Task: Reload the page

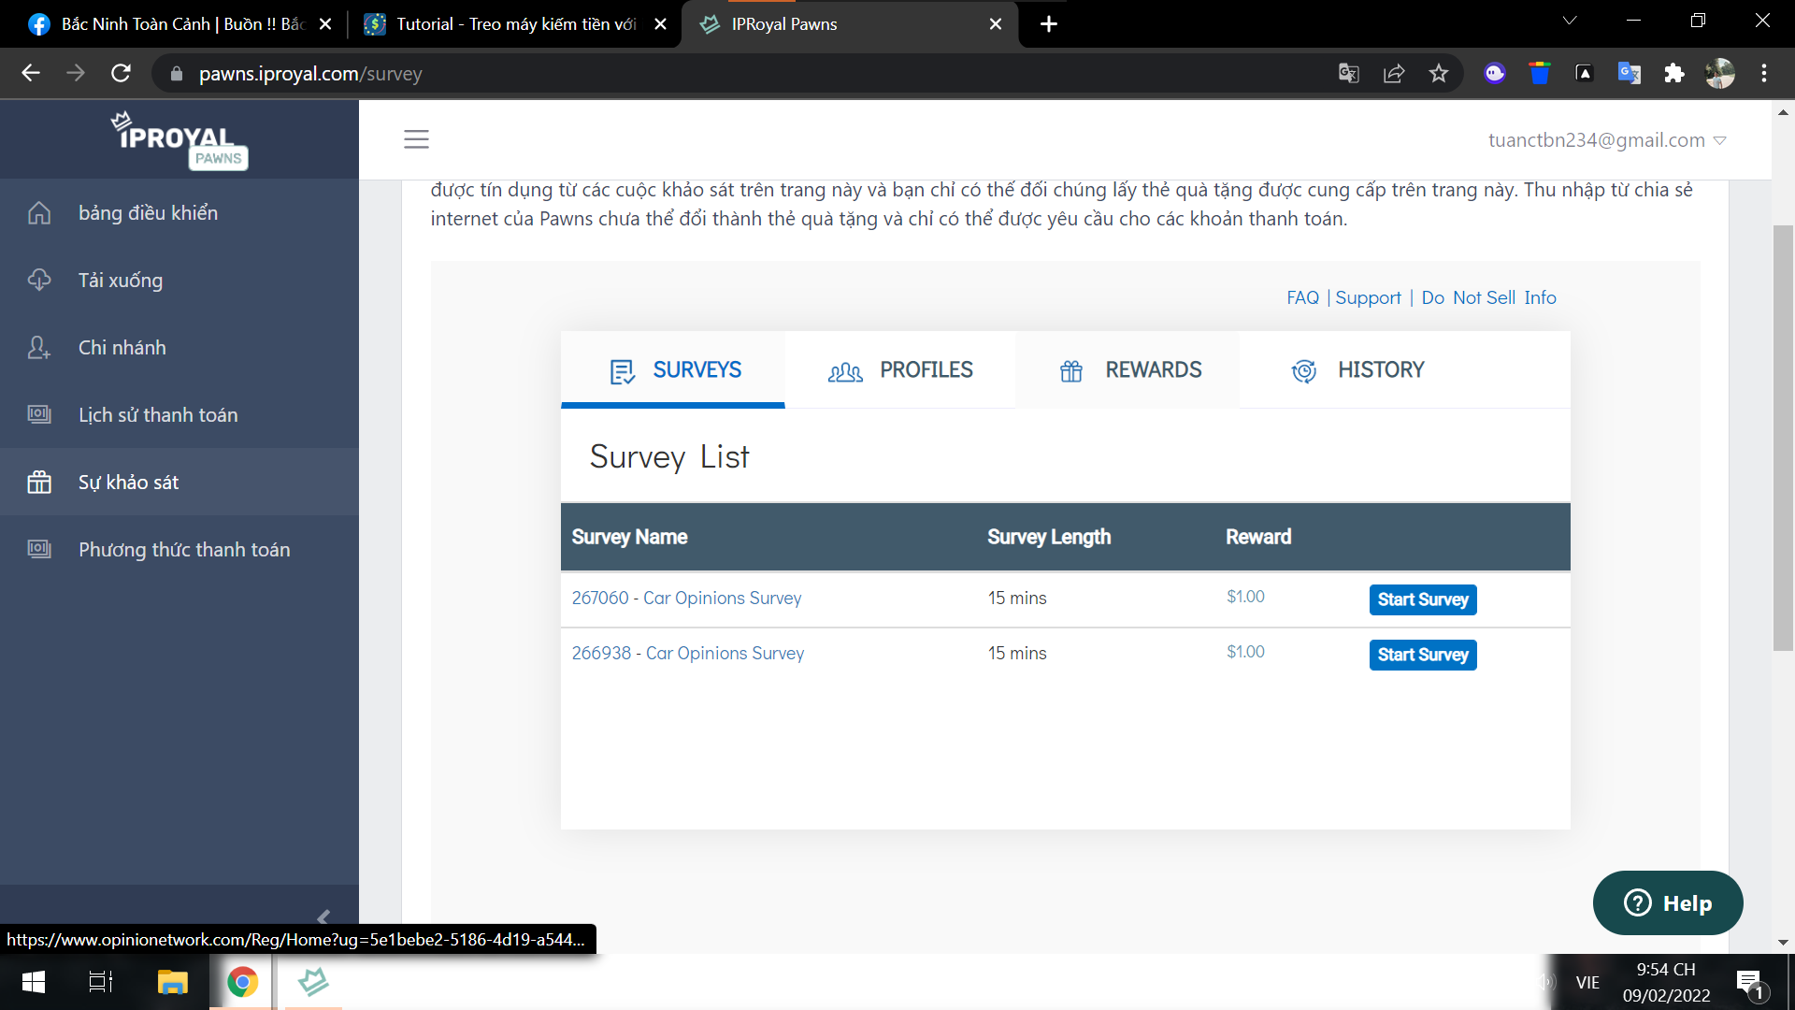Action: coord(121,73)
